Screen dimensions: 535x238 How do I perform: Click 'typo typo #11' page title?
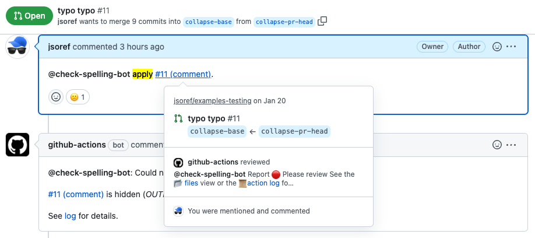click(x=83, y=10)
